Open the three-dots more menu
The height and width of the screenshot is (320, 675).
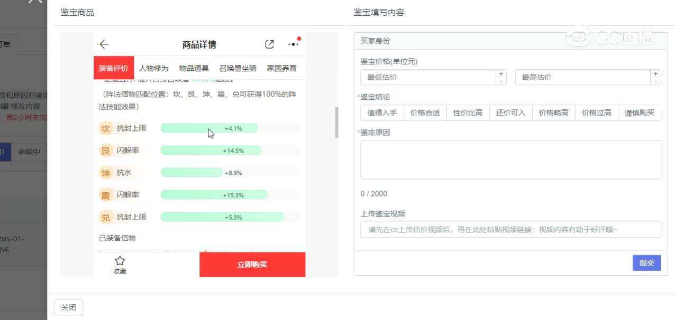pyautogui.click(x=293, y=44)
